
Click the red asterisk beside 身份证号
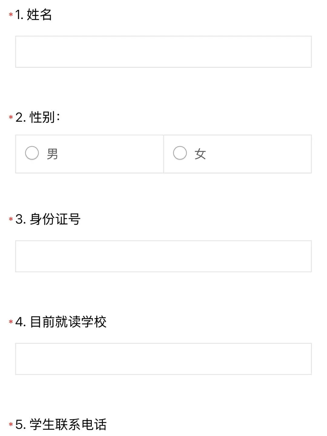11,219
